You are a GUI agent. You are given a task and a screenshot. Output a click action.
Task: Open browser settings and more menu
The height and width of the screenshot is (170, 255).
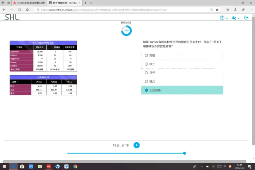point(251,10)
